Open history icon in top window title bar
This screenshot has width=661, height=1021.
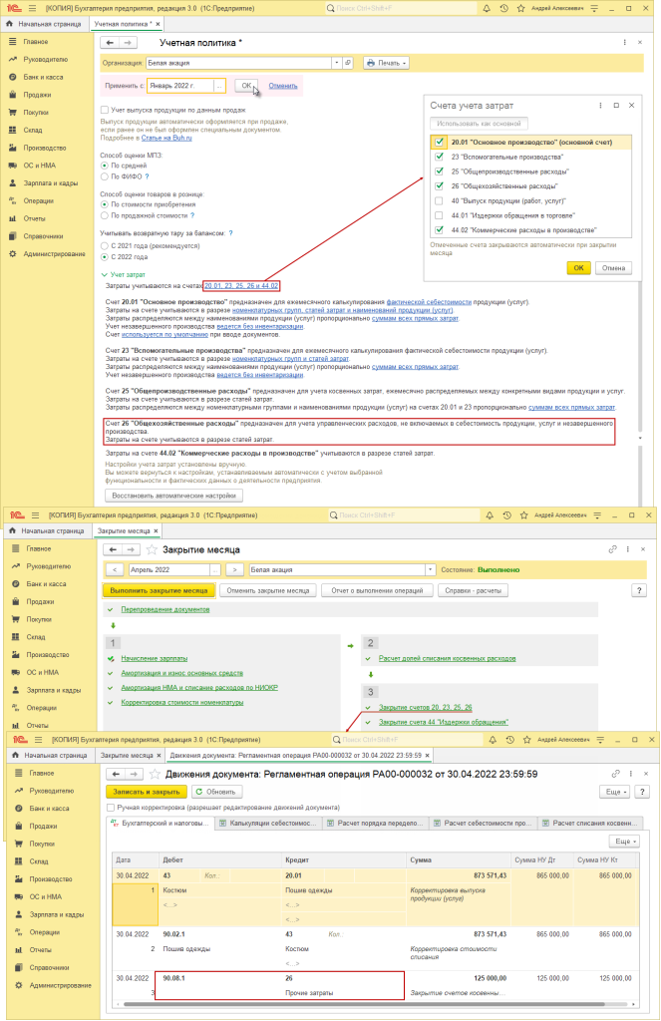click(x=504, y=8)
